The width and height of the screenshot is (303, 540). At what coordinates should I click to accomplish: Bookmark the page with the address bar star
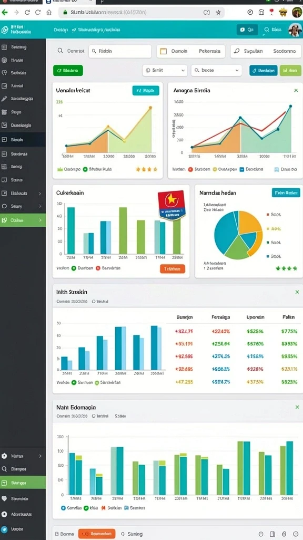pyautogui.click(x=218, y=13)
